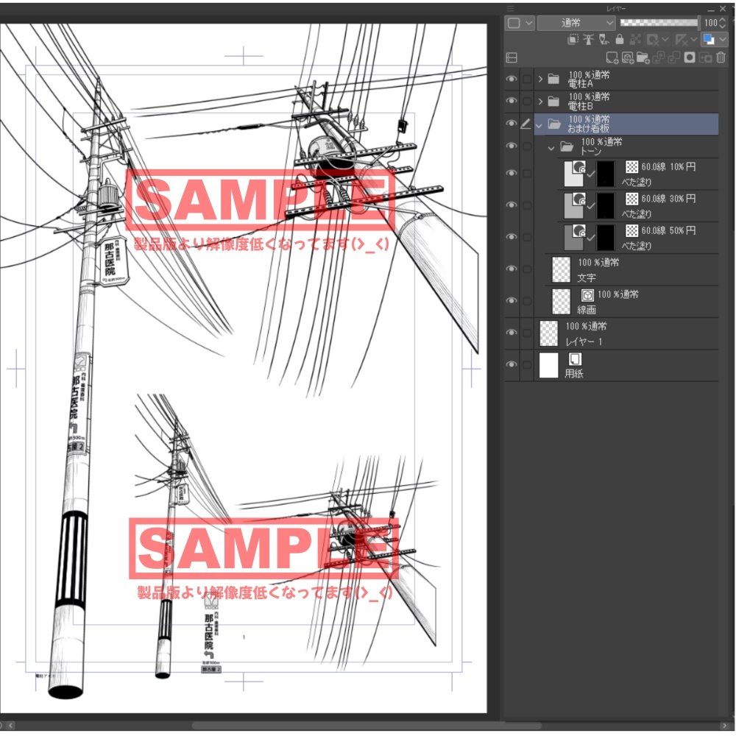
Task: Open palette color dropdown next to the square swatch
Action: pyautogui.click(x=529, y=23)
